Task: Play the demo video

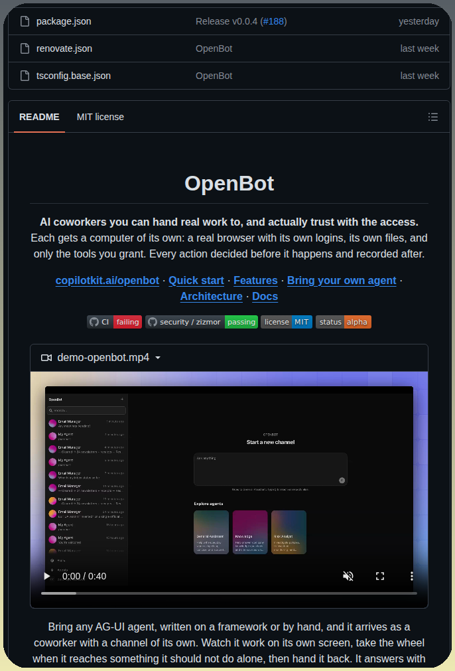Action: (x=46, y=576)
